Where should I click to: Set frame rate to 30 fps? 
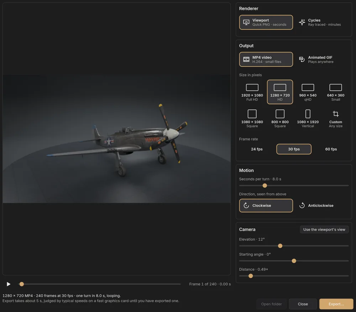tap(294, 149)
